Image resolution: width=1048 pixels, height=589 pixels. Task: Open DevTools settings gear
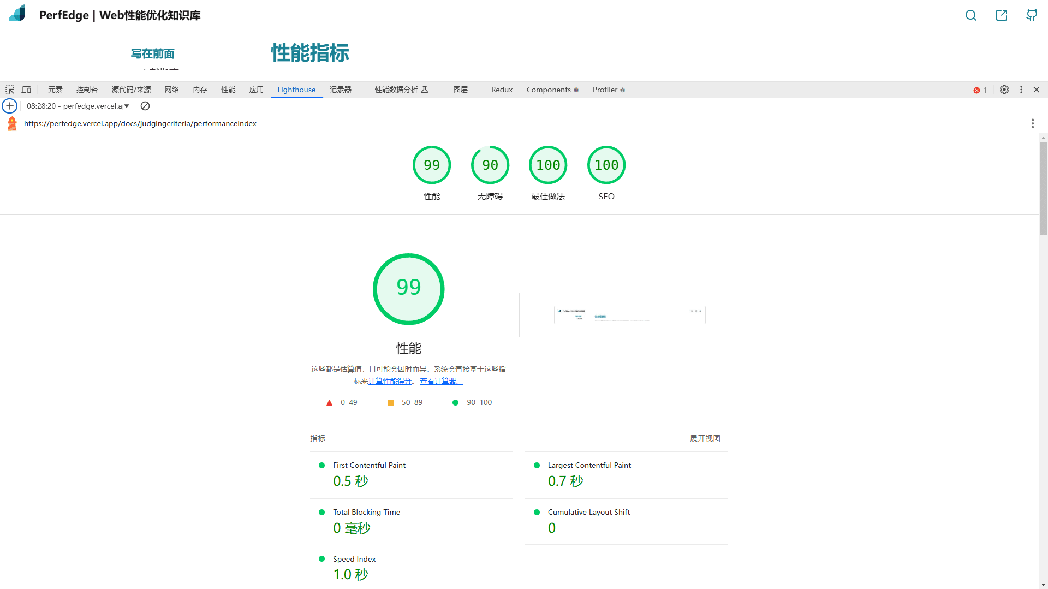[1004, 90]
